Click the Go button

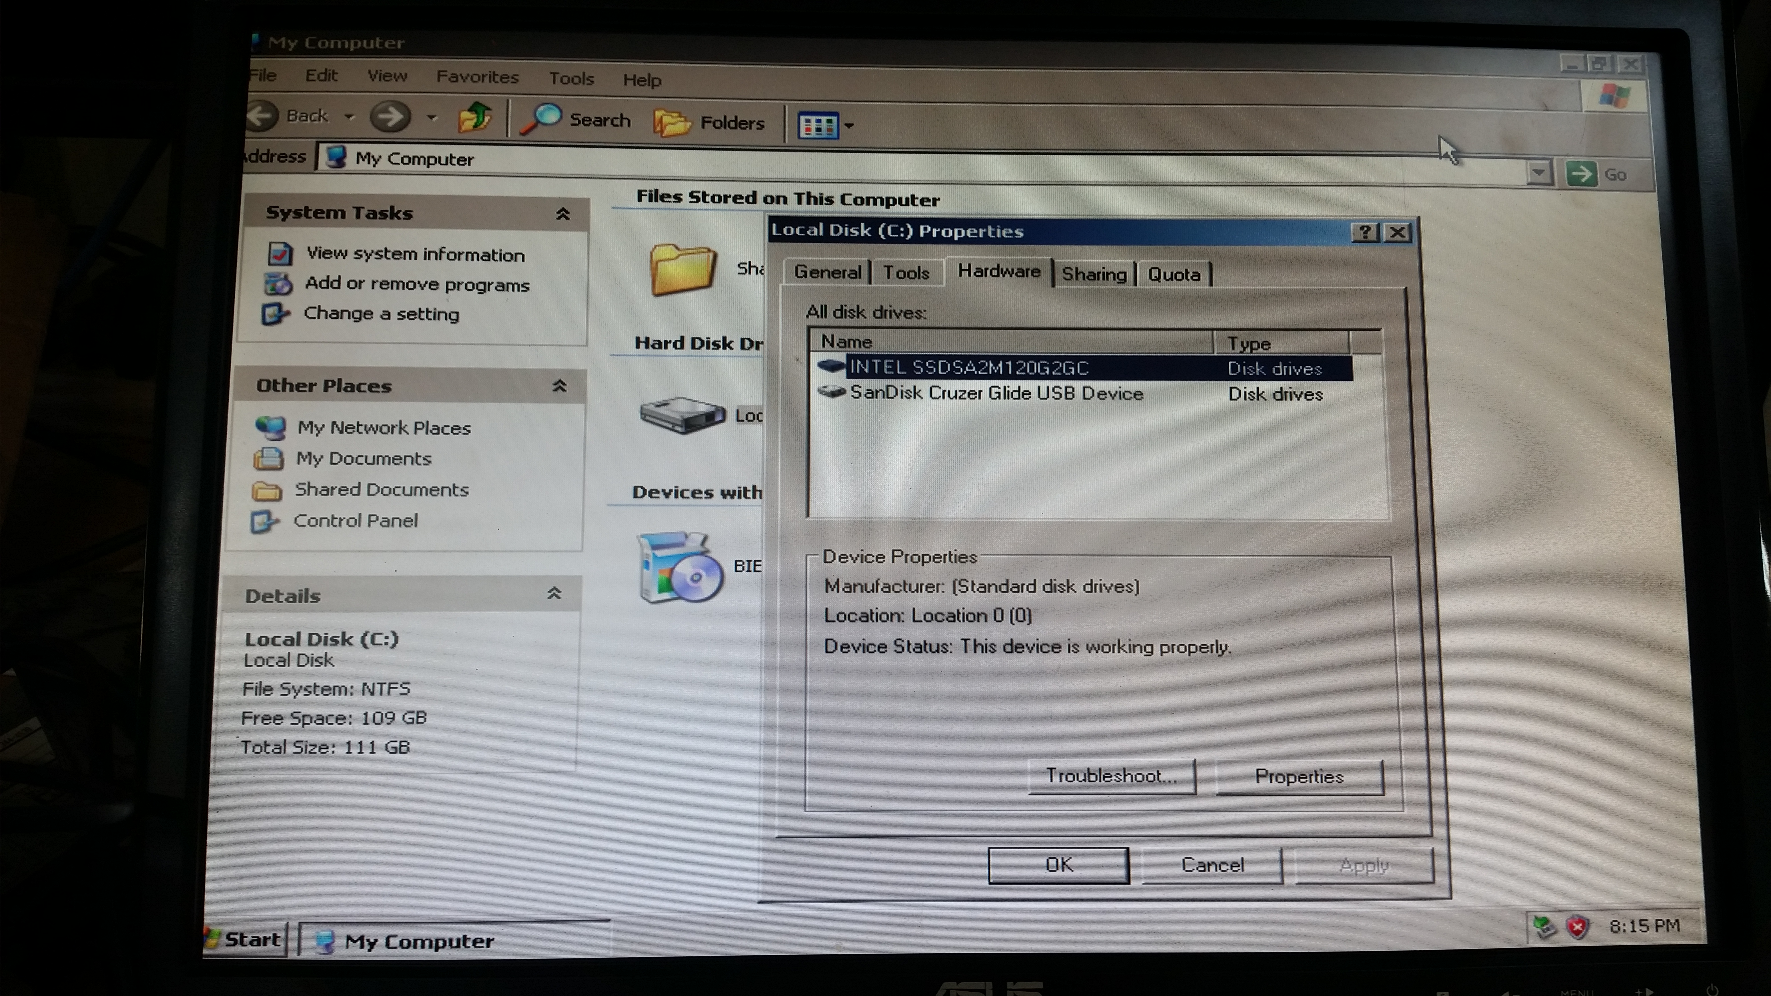1596,174
